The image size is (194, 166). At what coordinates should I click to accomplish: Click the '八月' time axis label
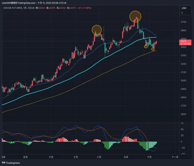99,157
